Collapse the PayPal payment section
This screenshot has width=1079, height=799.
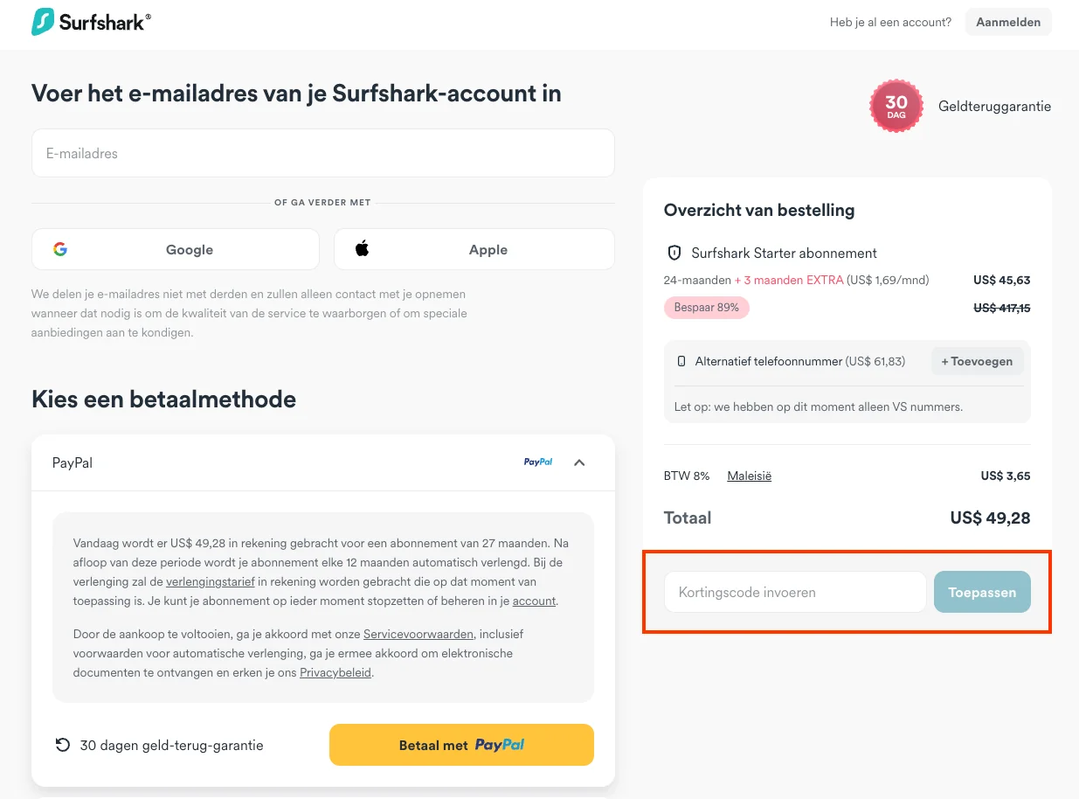click(578, 462)
